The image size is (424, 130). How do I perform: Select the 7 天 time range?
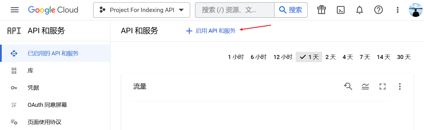(365, 57)
